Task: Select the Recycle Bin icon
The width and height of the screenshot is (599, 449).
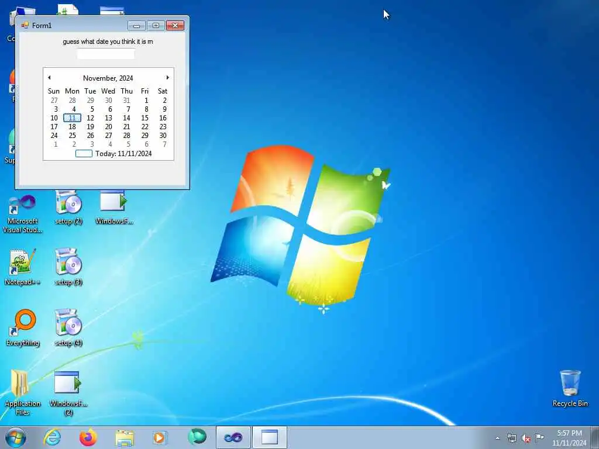Action: [x=570, y=389]
